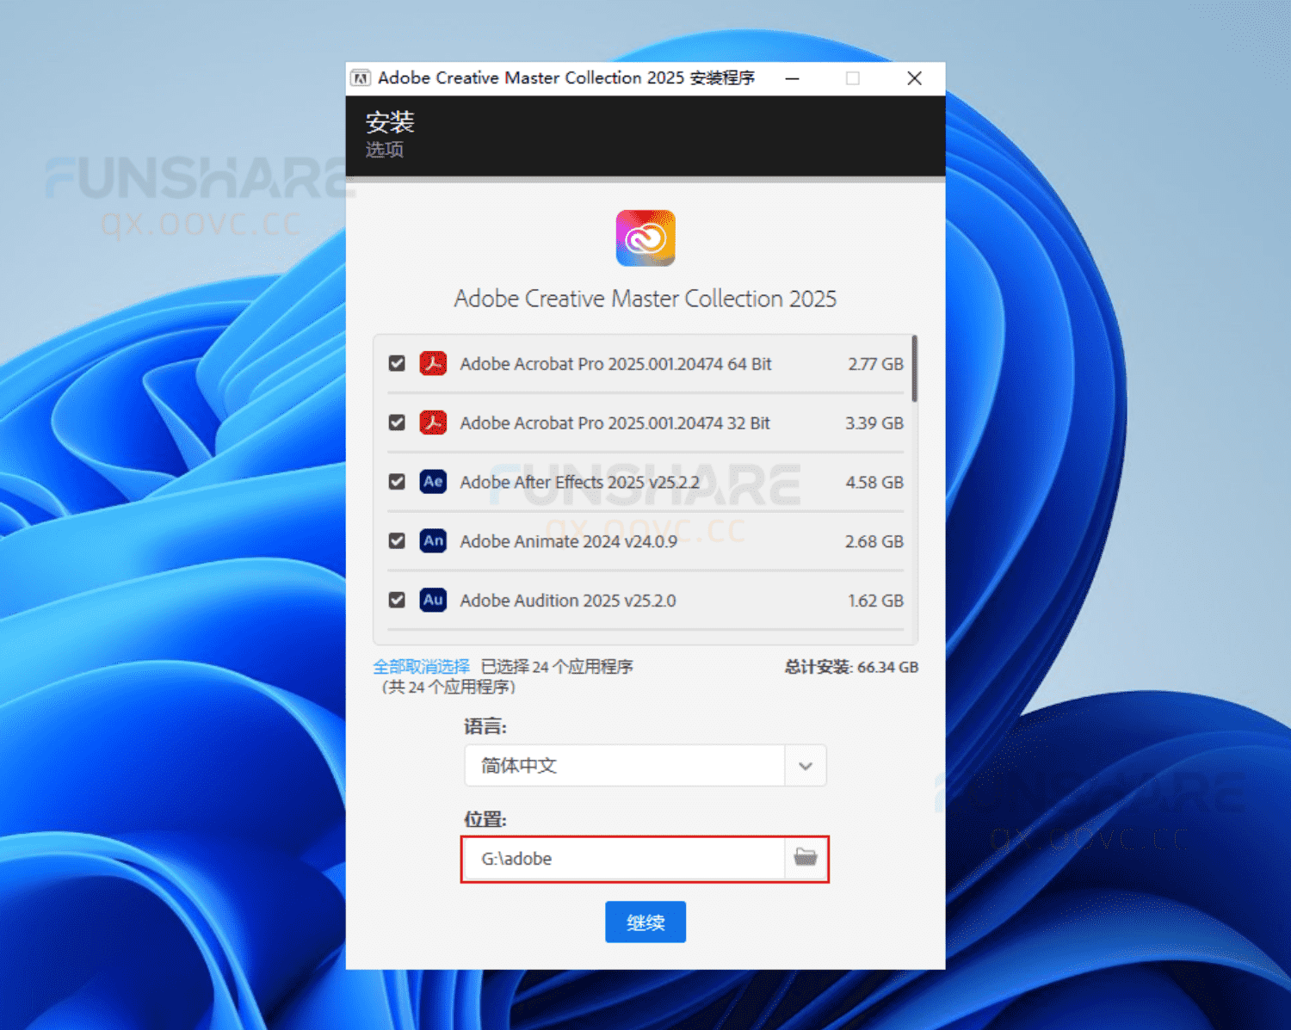Screen dimensions: 1291x1030
Task: Click the 安装 heading at the top
Action: coord(390,121)
